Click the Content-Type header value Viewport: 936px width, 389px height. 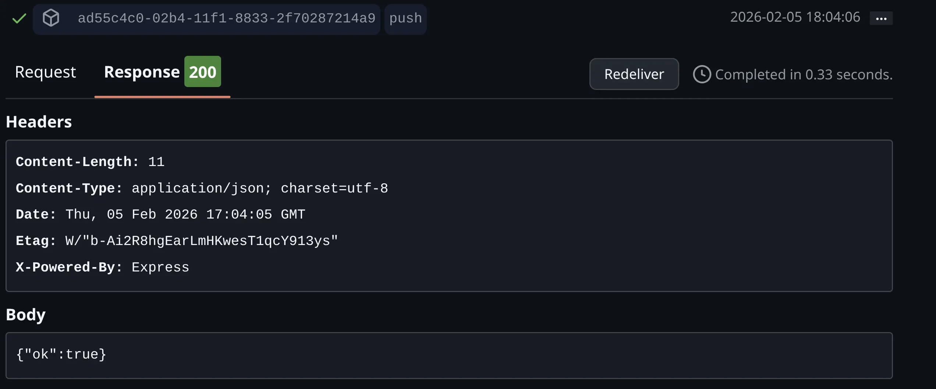(x=260, y=188)
